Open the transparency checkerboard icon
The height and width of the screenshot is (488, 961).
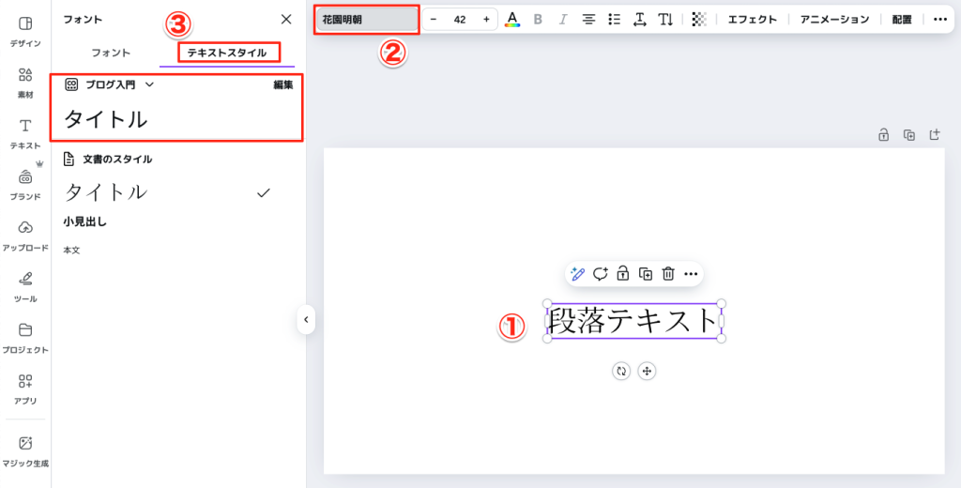[698, 19]
